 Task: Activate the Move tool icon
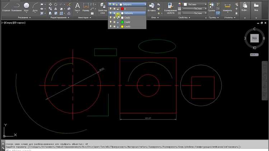[x=50, y=4]
